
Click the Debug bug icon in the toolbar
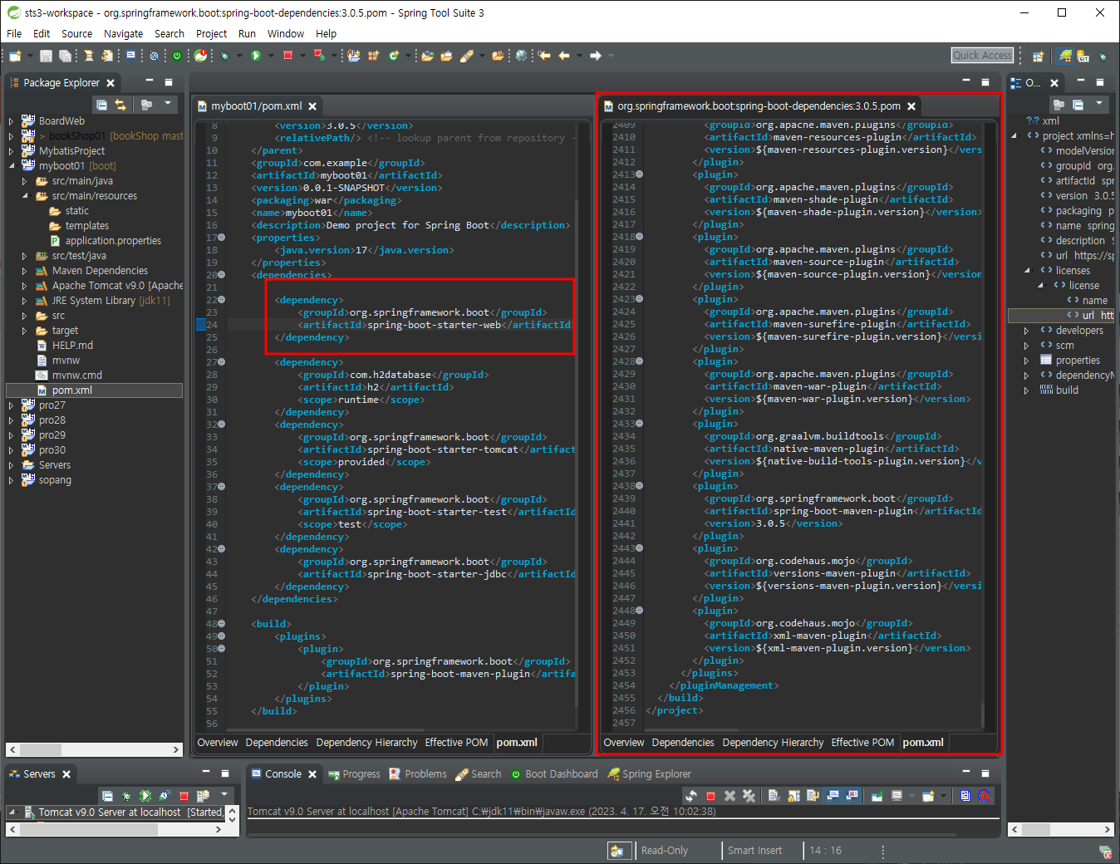225,56
